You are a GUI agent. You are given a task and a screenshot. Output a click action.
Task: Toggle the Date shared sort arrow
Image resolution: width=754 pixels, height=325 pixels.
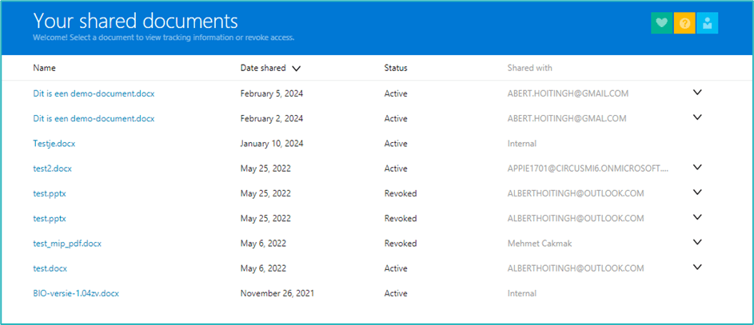pos(297,69)
